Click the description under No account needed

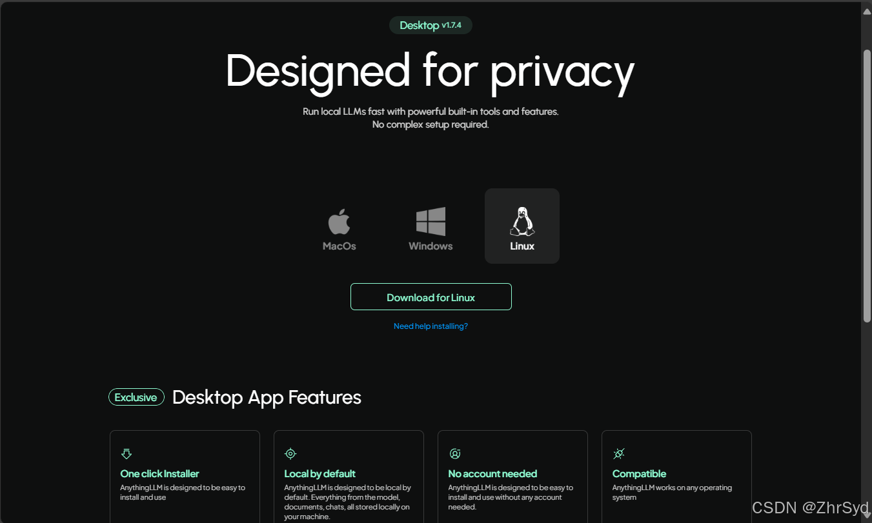511,497
